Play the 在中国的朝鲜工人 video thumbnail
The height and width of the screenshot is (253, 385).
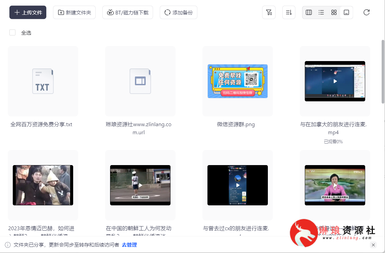tap(140, 185)
